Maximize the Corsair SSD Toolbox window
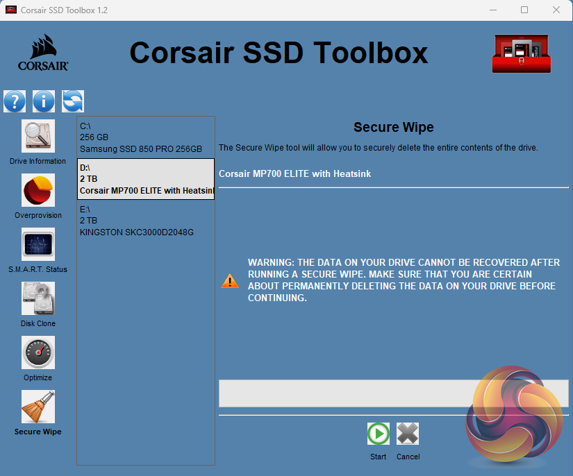Screen dimensions: 573x476 coord(524,10)
